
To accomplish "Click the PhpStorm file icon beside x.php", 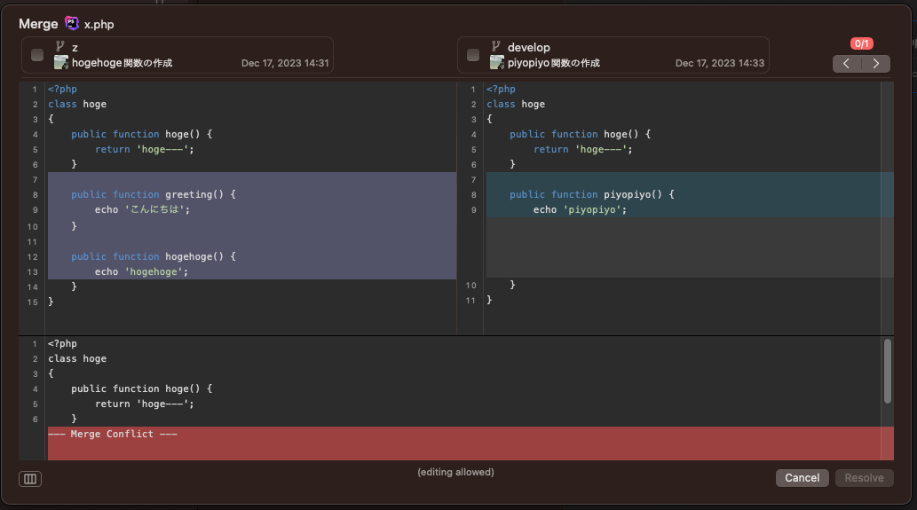I will (x=72, y=24).
